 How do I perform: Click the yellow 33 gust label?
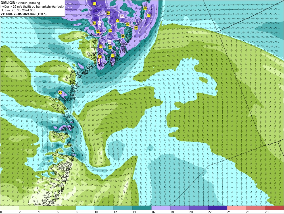point(100,56)
